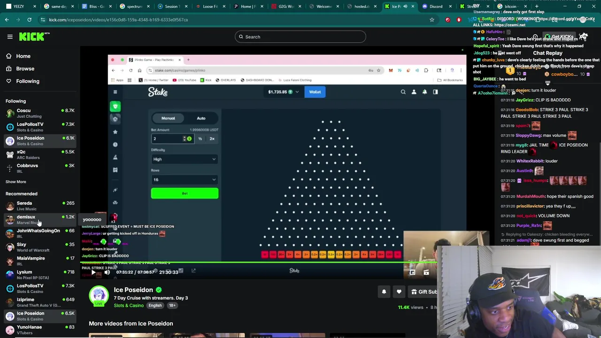Open YunoHanae VTubers channel
This screenshot has height=338, width=601.
[x=40, y=330]
